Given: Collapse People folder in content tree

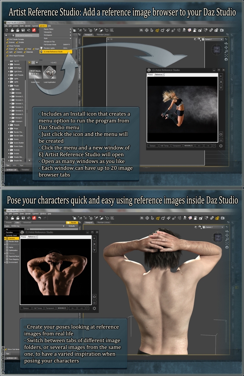Looking at the screenshot, I should [x=9, y=86].
